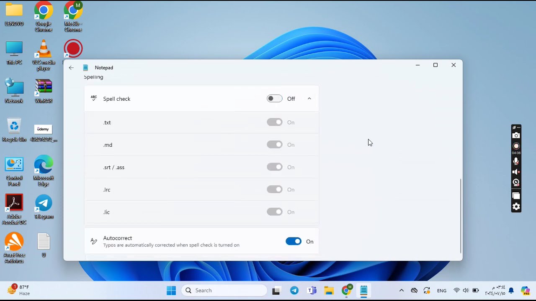The height and width of the screenshot is (301, 536).
Task: Open Microsoft Teams from taskbar
Action: click(312, 291)
